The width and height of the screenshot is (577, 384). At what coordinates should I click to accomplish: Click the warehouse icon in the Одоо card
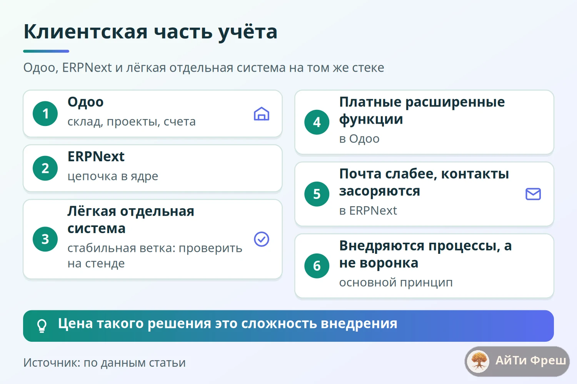click(x=262, y=114)
